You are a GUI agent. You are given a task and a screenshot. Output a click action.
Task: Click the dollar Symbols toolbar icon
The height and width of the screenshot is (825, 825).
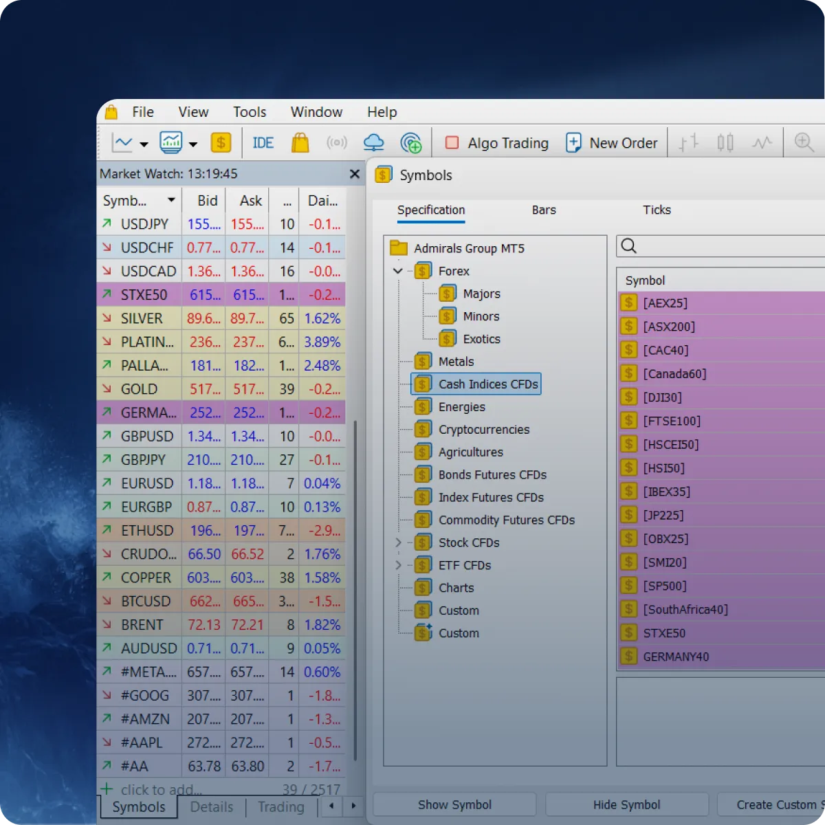tap(221, 143)
